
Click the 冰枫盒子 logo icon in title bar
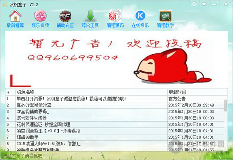(x=5, y=5)
